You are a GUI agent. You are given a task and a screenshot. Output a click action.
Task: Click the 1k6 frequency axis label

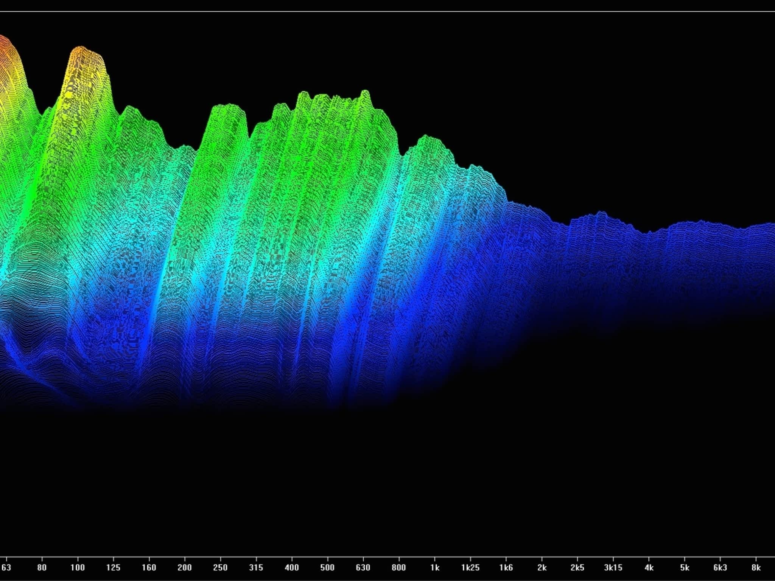pyautogui.click(x=506, y=568)
